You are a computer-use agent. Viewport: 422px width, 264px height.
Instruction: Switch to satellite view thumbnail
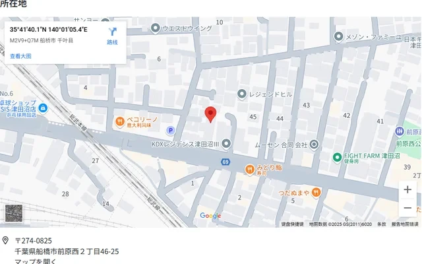[14, 213]
